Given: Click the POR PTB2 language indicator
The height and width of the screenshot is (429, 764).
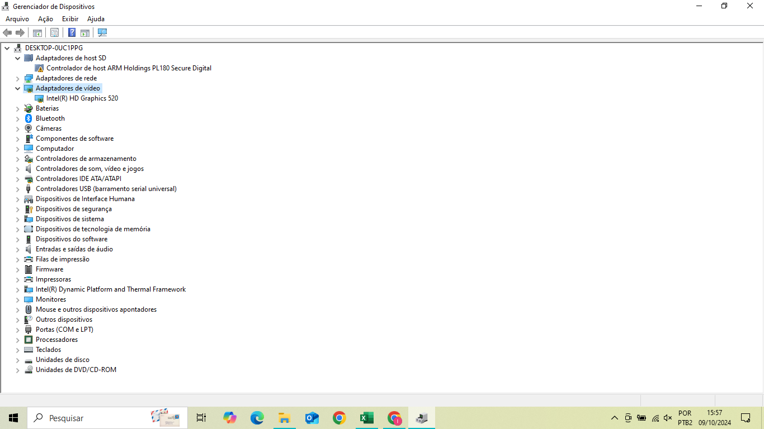Looking at the screenshot, I should [685, 418].
